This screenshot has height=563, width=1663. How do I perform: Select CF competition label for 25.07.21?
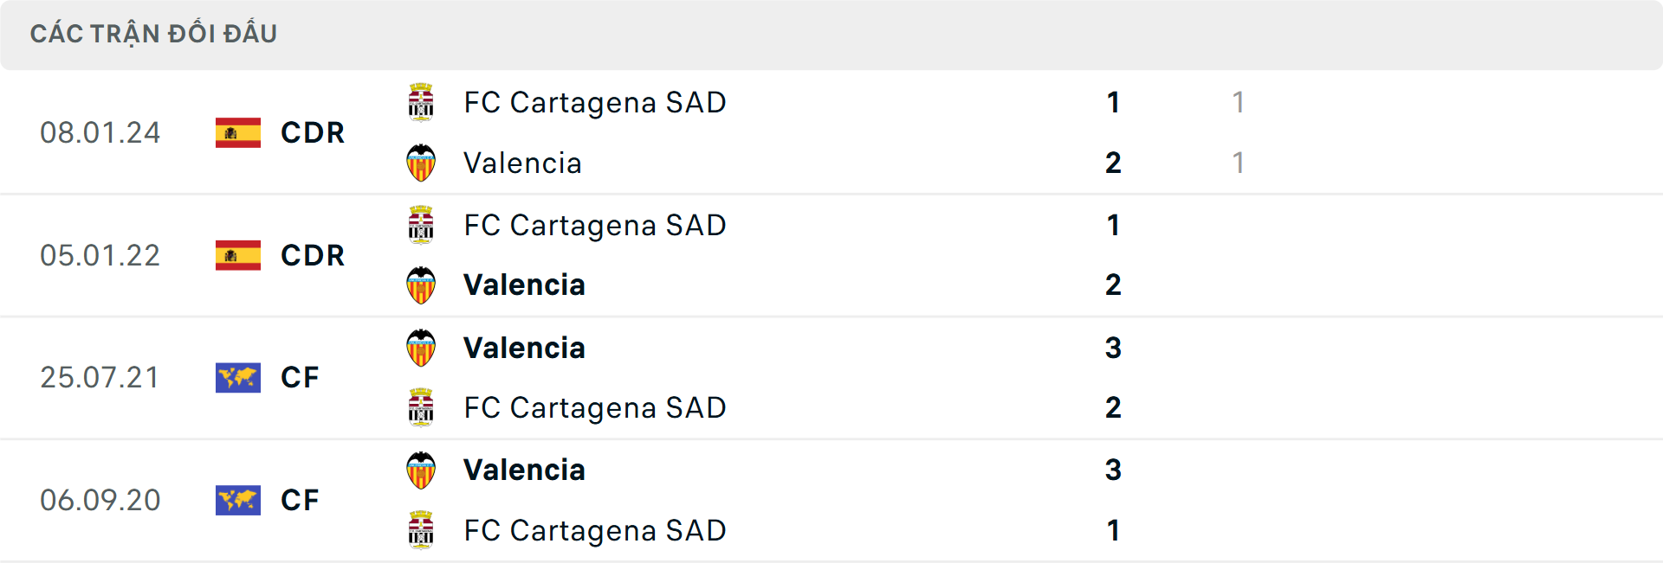300,377
